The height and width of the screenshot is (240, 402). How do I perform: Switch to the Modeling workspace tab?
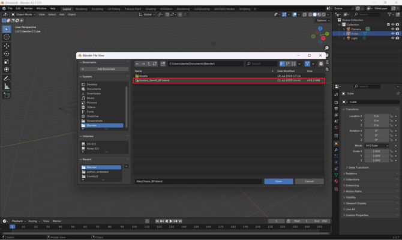click(x=81, y=9)
